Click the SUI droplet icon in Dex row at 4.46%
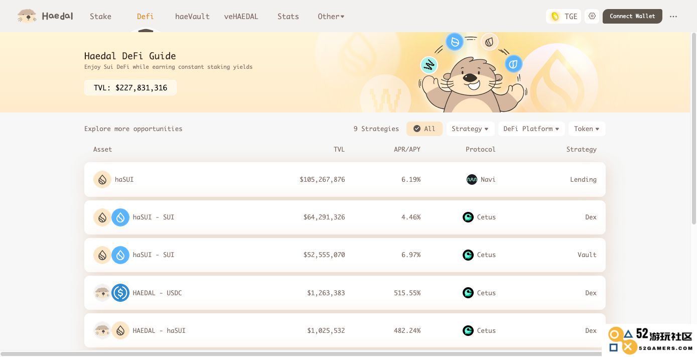 [x=120, y=217]
